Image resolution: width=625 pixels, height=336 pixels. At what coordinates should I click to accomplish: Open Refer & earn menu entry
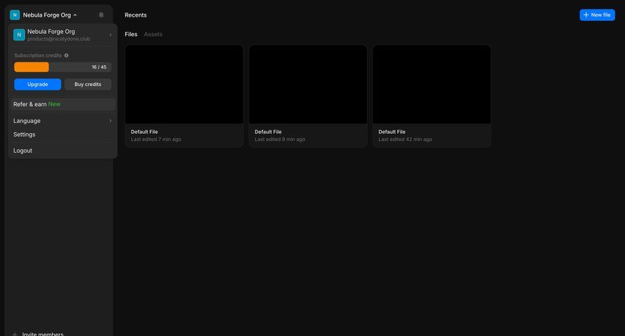(62, 104)
